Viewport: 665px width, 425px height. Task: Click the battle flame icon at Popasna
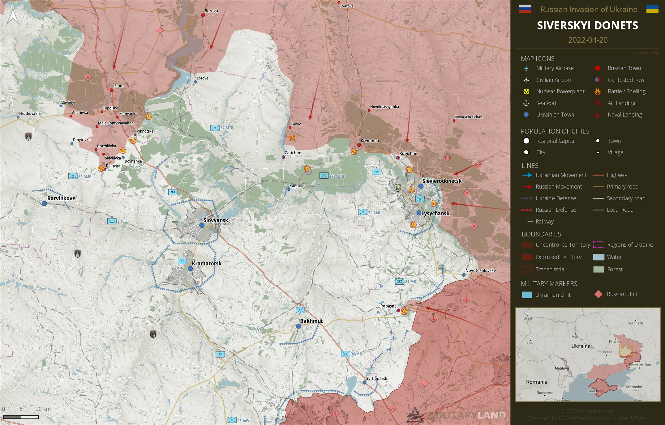coord(404,311)
